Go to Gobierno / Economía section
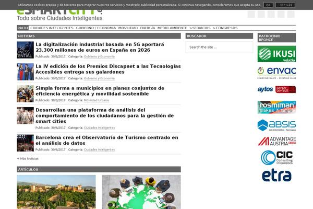 [x=96, y=28]
